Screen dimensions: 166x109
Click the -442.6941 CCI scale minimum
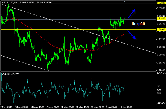161,103
